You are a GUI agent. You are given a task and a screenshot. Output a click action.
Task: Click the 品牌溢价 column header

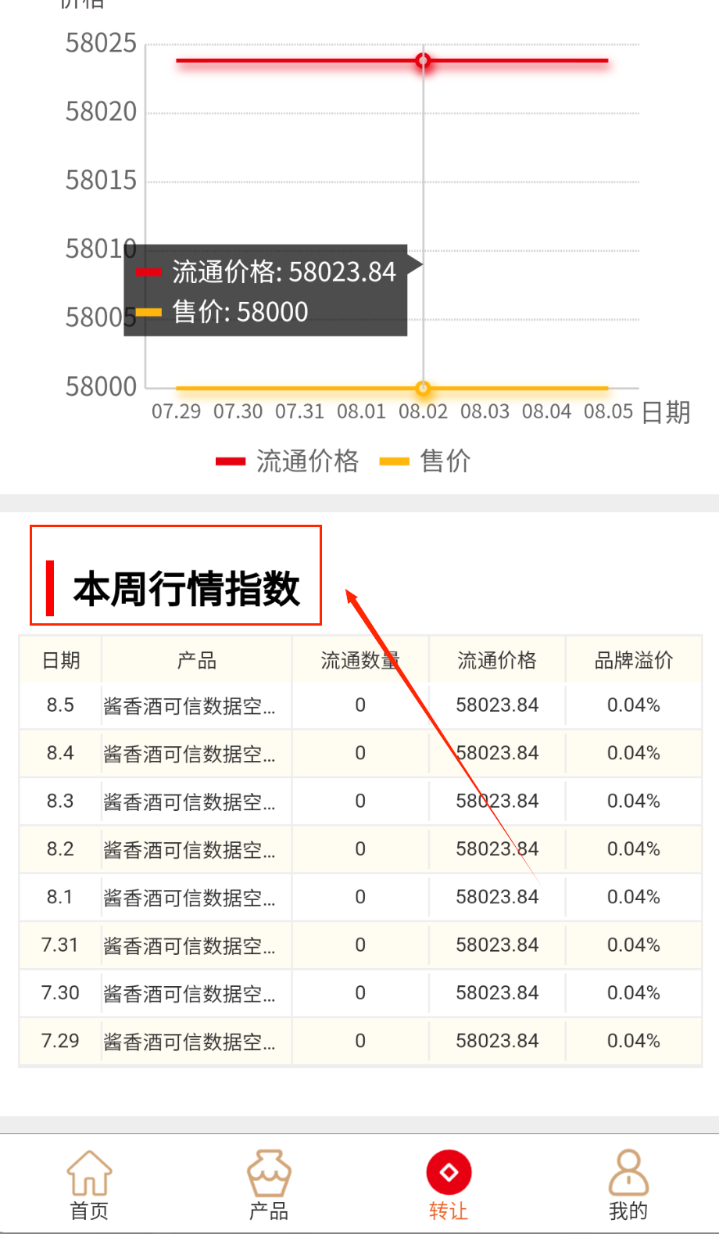pyautogui.click(x=633, y=661)
